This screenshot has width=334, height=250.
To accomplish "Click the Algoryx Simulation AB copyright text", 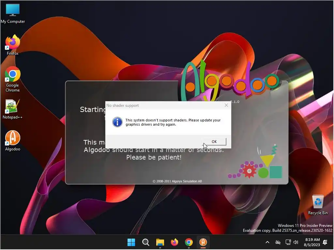I will pyautogui.click(x=177, y=181).
